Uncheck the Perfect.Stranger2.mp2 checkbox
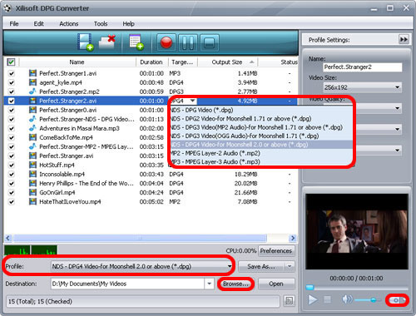The width and height of the screenshot is (416, 316). tap(12, 91)
